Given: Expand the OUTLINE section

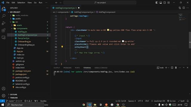Looking at the screenshot, I should coord(9,95).
